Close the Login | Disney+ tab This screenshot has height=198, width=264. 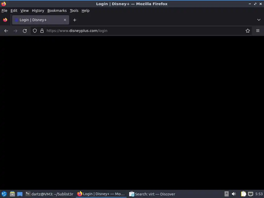pos(65,20)
